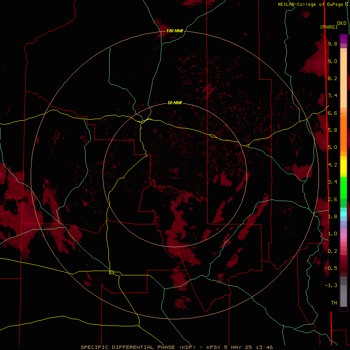This screenshot has width=350, height=350.
Task: Click the "100 NMI" range ring label
Action: 175,31
